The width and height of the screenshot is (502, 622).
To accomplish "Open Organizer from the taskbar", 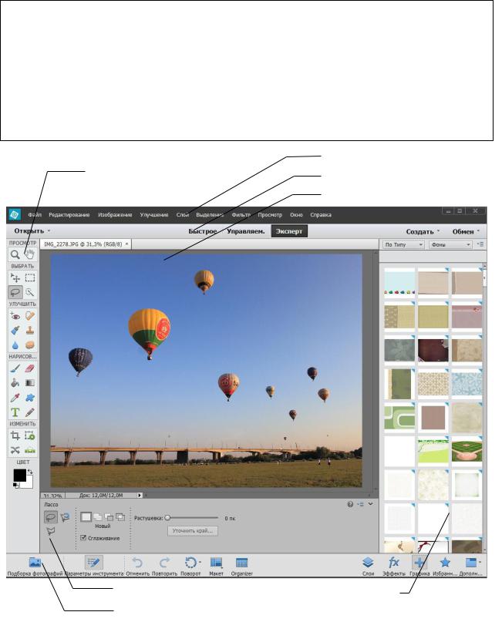I will pyautogui.click(x=241, y=566).
